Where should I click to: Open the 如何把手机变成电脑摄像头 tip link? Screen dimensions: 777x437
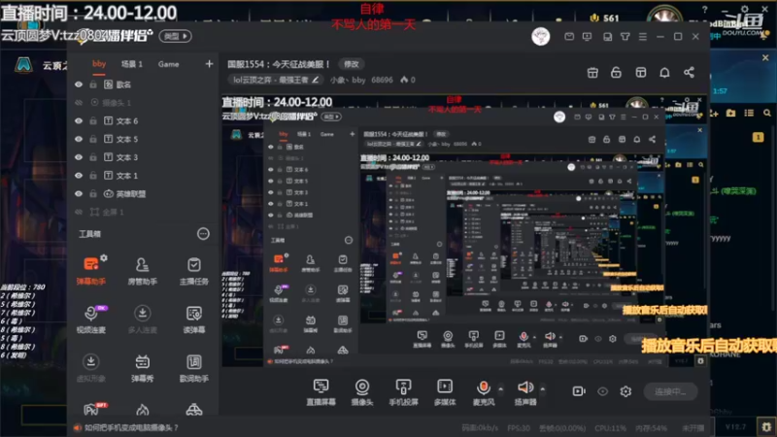(131, 427)
